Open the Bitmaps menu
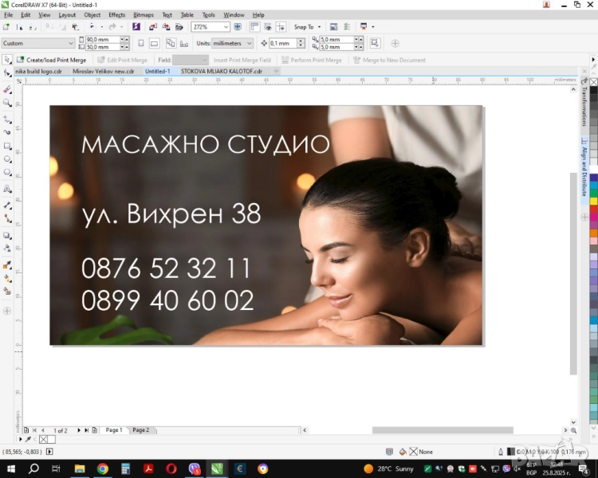 tap(144, 15)
